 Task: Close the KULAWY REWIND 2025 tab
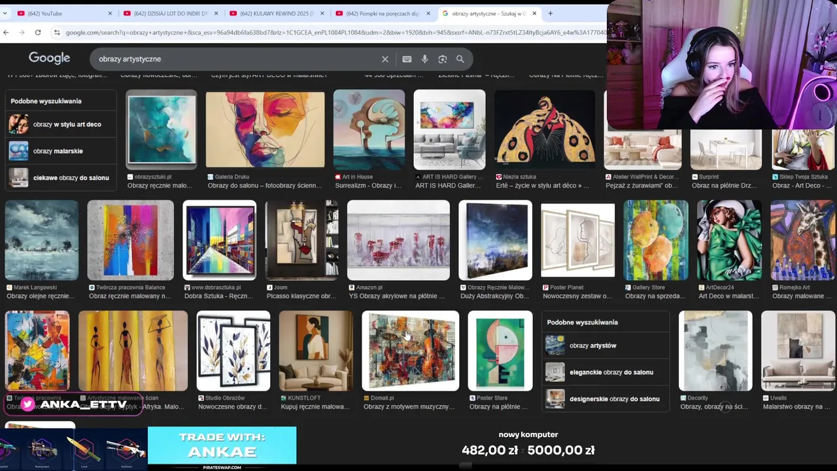322,13
